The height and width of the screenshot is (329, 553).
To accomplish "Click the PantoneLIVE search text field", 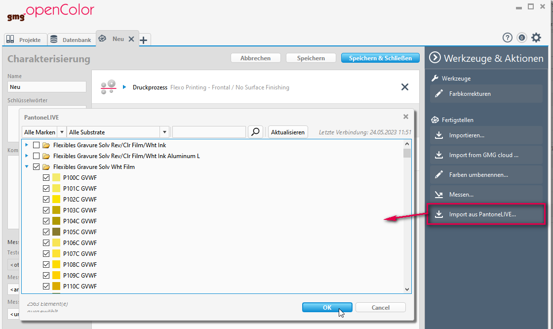I will click(209, 132).
